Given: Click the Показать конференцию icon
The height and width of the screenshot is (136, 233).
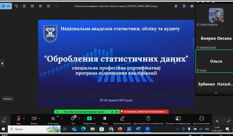Looking at the screenshot, I should pos(178,118).
